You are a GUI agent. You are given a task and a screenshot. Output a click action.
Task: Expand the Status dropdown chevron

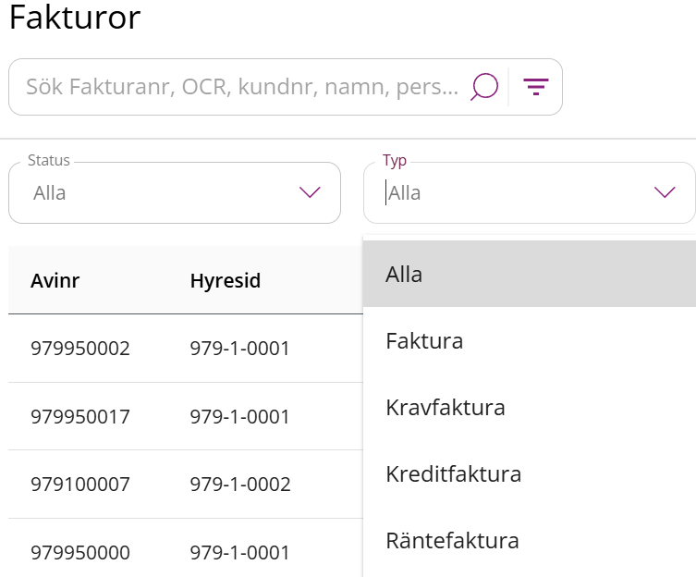pos(310,192)
